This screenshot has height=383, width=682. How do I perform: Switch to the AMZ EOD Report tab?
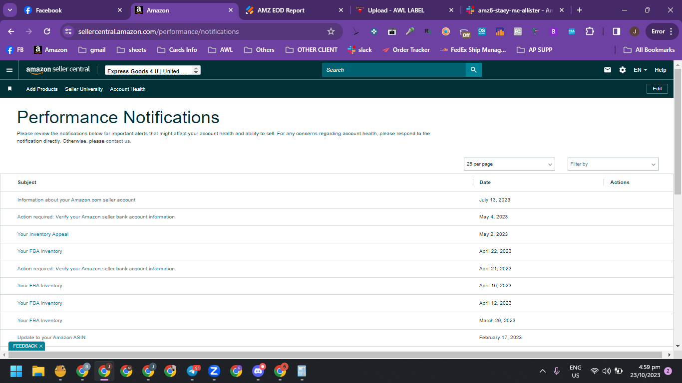coord(294,10)
